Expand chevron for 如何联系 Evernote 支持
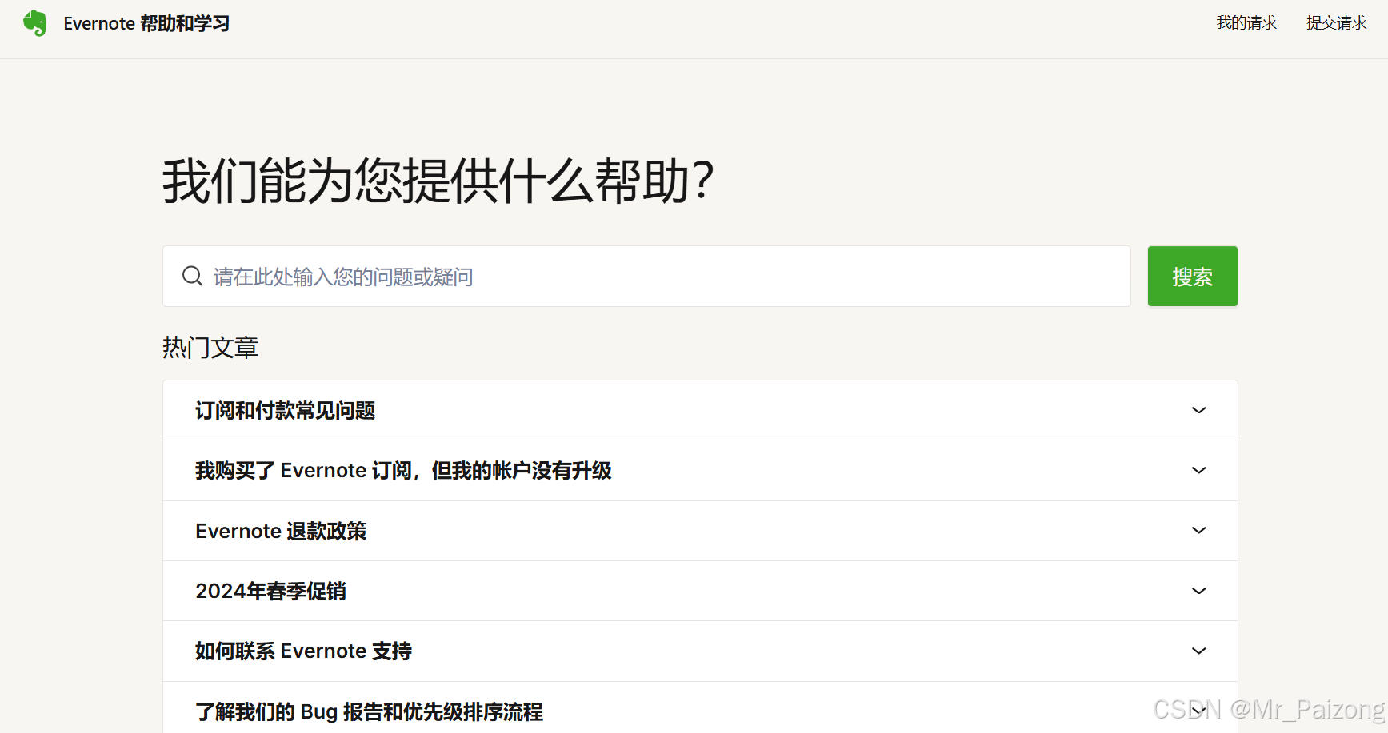Screen dimensions: 1388x733 pos(1198,651)
